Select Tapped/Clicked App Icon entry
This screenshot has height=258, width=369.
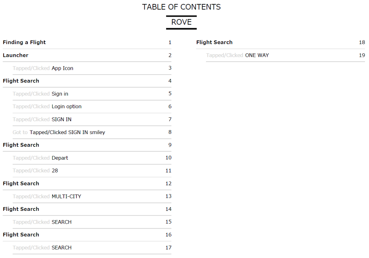click(92, 68)
